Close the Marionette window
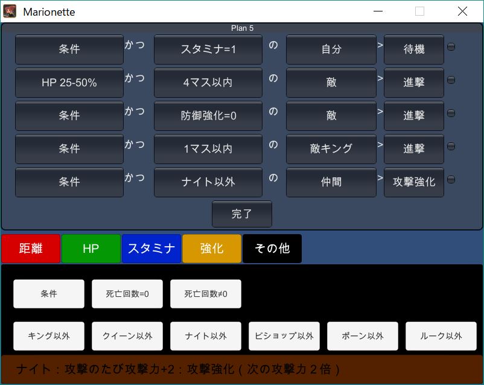This screenshot has width=484, height=385. 462,11
